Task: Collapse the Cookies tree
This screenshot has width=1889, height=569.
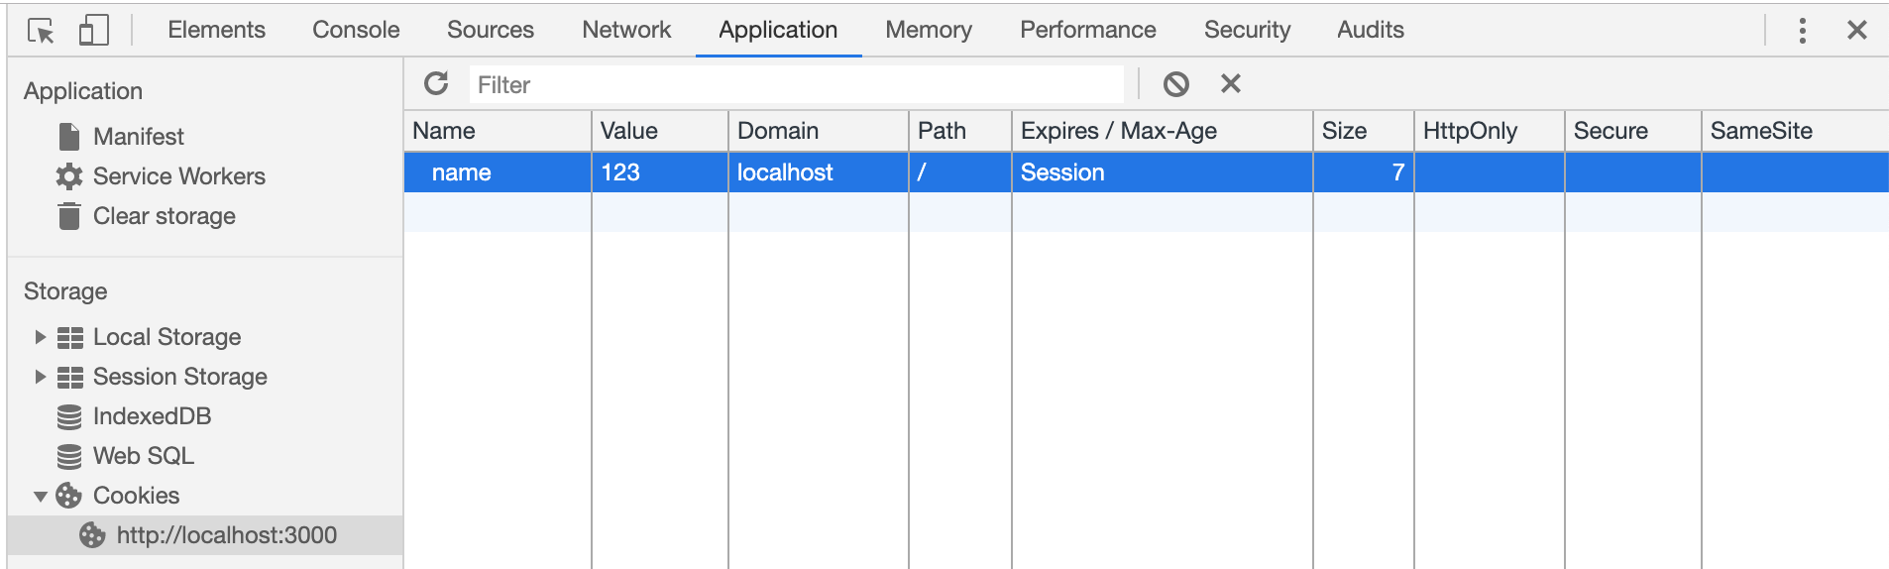Action: (x=41, y=496)
